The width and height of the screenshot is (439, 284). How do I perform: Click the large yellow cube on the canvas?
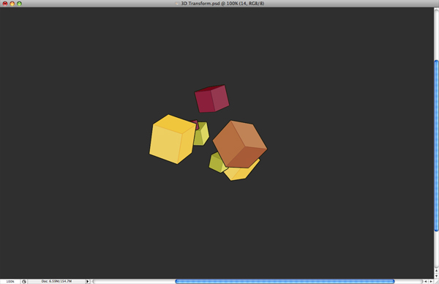pos(172,139)
